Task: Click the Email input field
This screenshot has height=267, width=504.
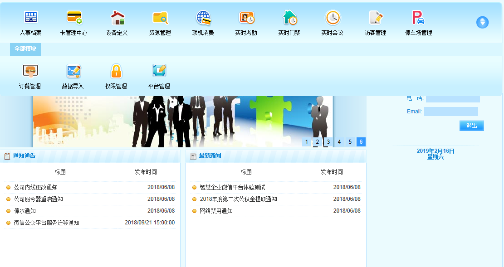Action: tap(451, 112)
